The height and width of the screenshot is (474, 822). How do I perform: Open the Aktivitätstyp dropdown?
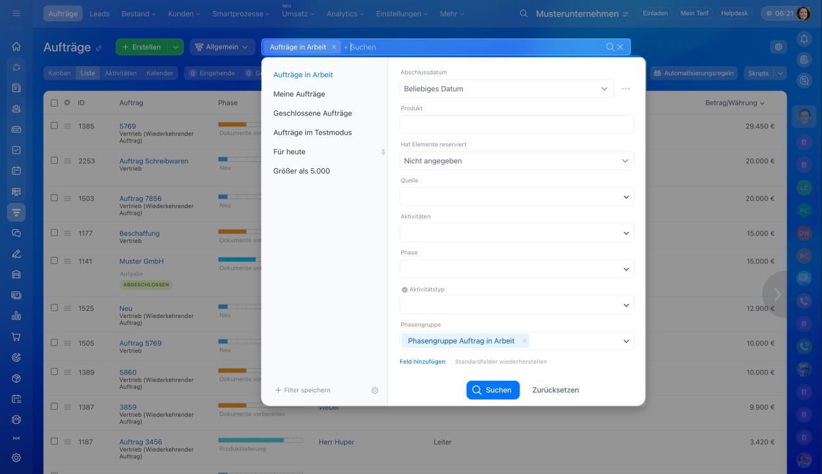click(x=517, y=305)
